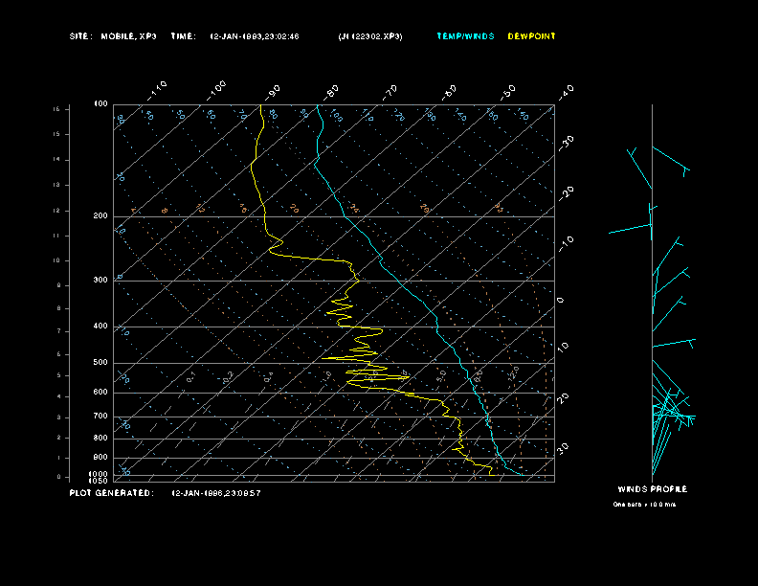Click the -60 temperature label above the chart
The image size is (758, 586).
coord(449,91)
